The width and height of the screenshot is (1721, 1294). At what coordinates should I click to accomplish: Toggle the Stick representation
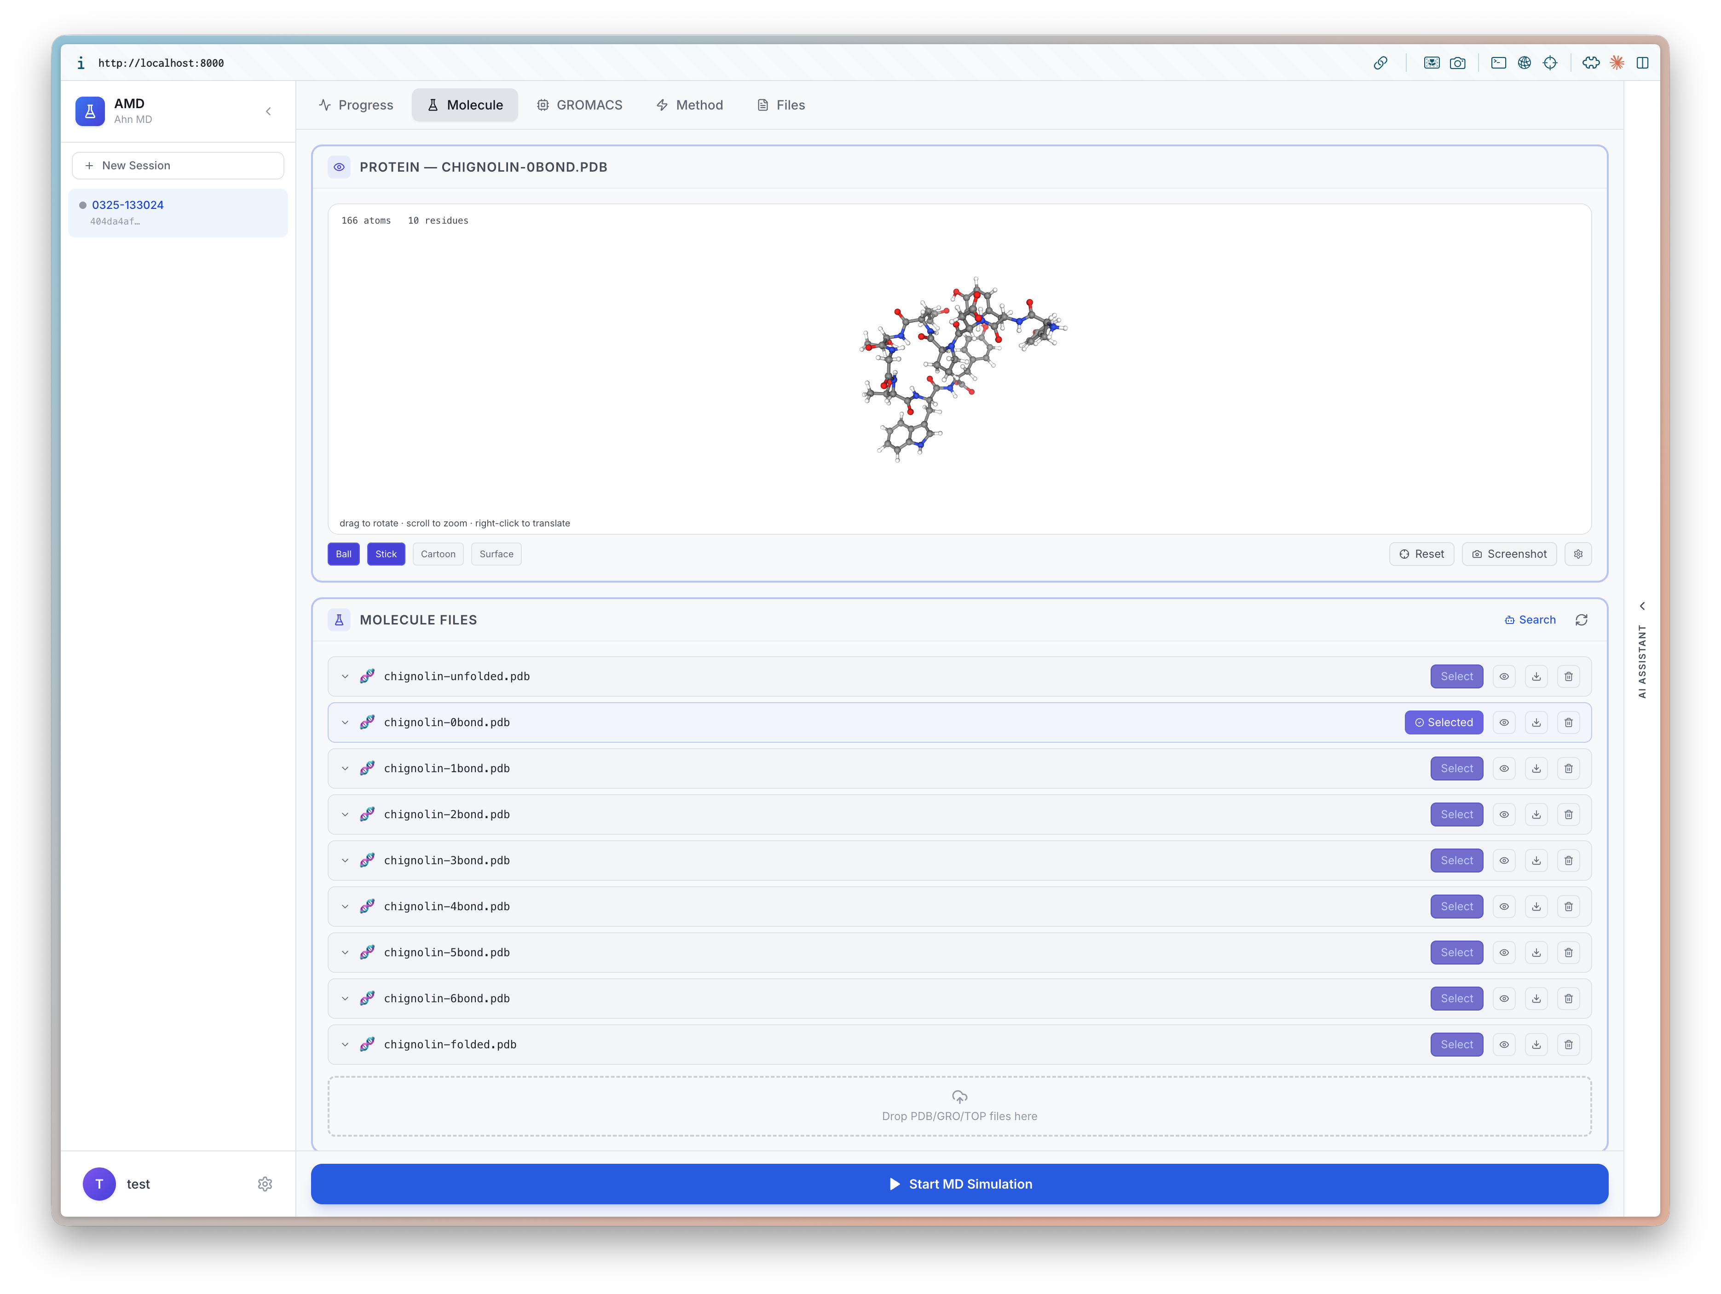[386, 554]
